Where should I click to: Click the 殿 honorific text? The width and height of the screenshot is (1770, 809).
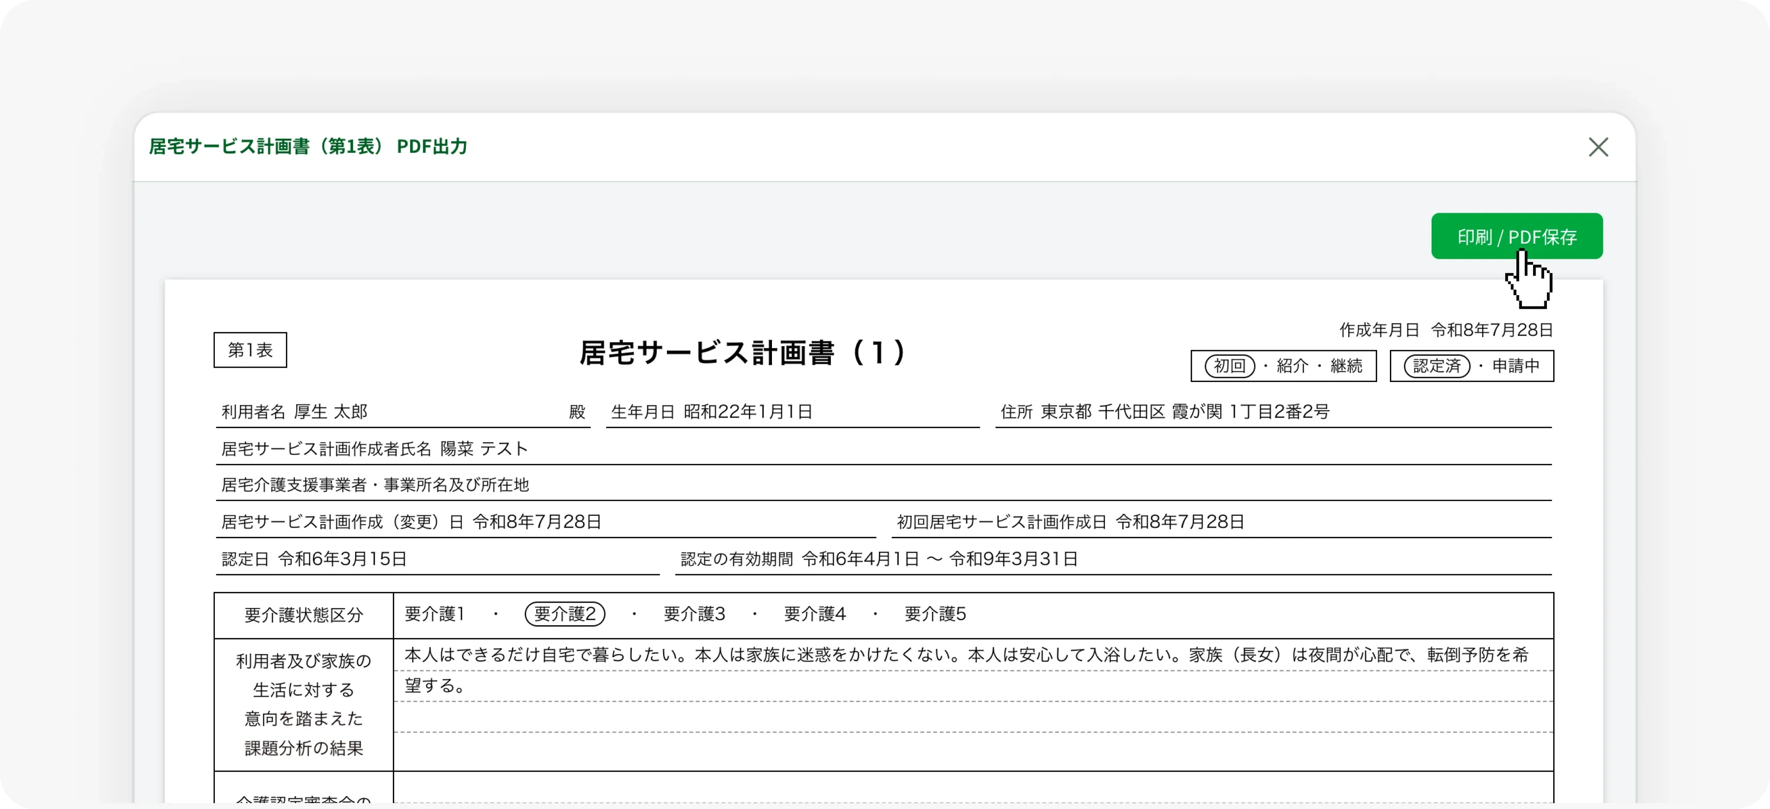[576, 411]
